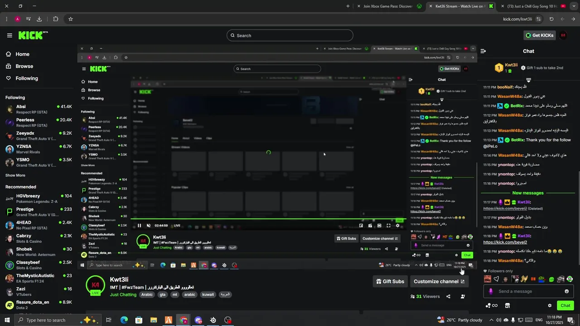Bookmark this page with star icon

[71, 19]
